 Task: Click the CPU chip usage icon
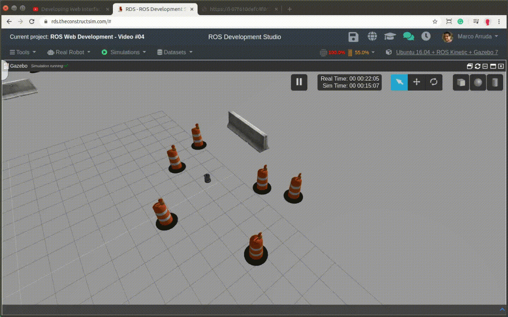coord(323,53)
